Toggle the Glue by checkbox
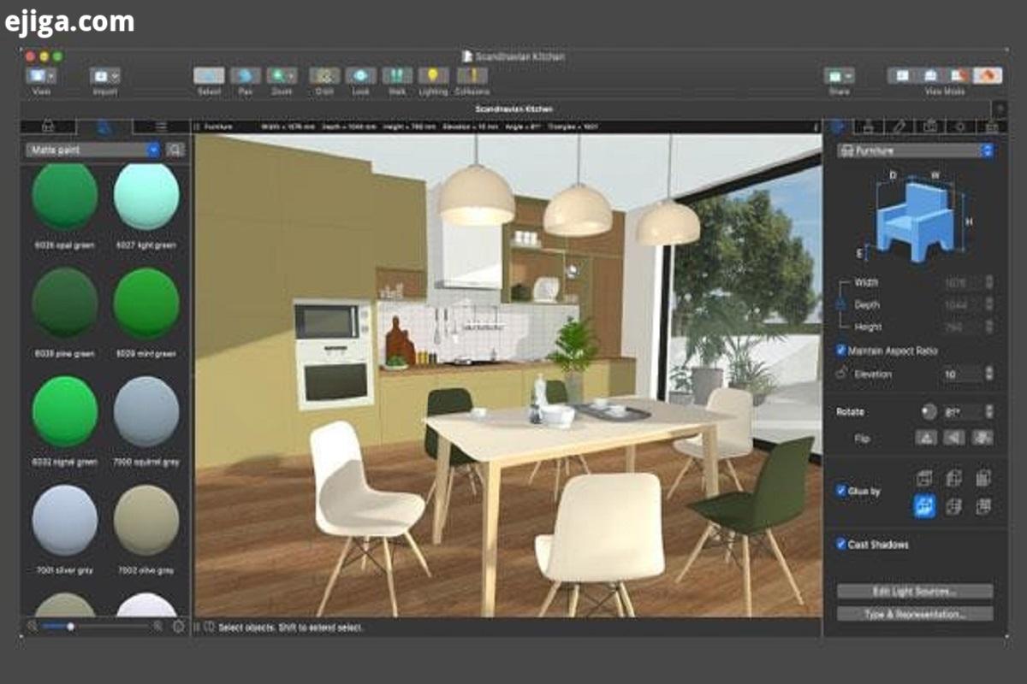The image size is (1027, 684). click(841, 491)
